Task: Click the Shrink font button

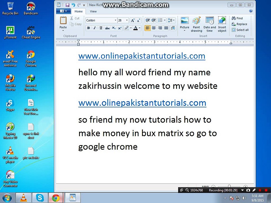Action: 139,20
